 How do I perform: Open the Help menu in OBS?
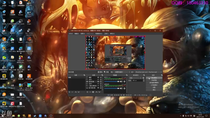pyautogui.click(x=112, y=34)
